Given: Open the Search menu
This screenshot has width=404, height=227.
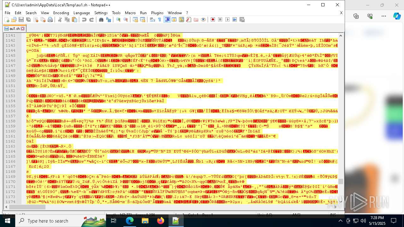Looking at the screenshot, I should [31, 13].
